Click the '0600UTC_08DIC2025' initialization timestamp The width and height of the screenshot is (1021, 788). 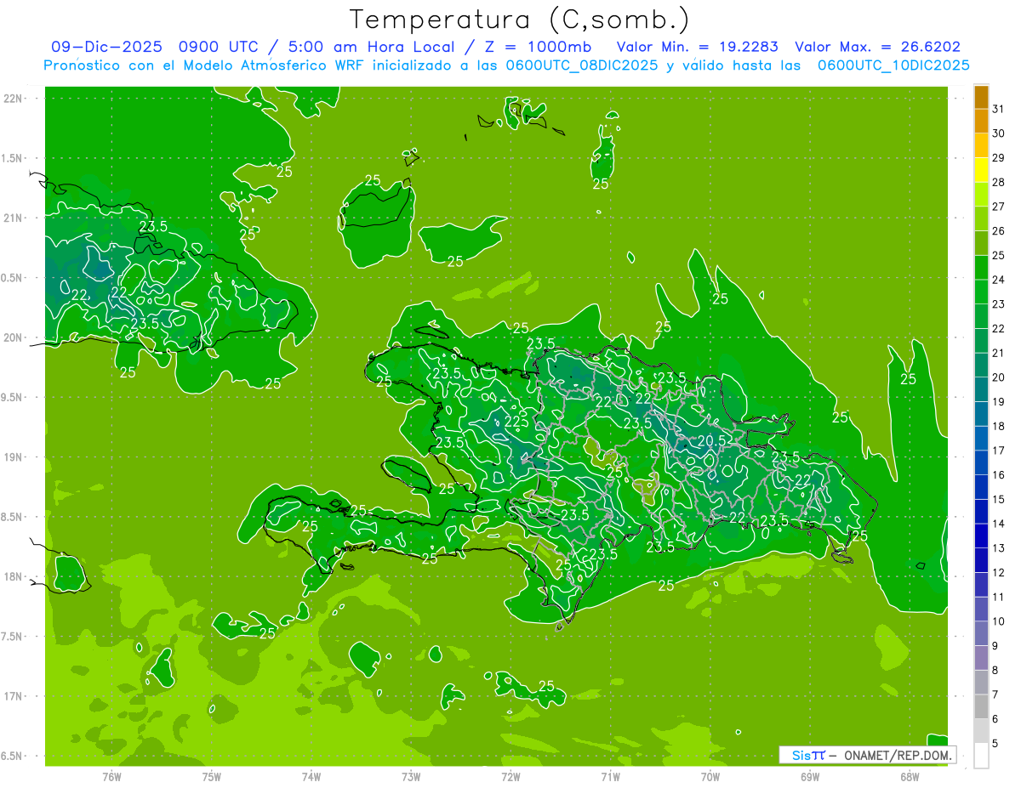click(582, 65)
